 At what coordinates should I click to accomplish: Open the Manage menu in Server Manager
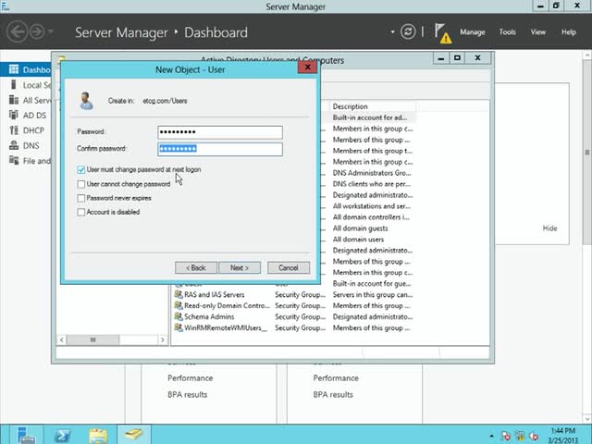[473, 32]
